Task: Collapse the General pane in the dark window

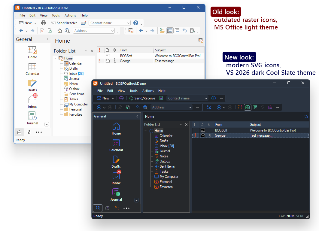Action: [137, 116]
